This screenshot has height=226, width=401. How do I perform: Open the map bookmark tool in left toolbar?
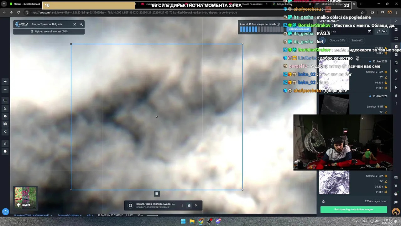click(5, 124)
